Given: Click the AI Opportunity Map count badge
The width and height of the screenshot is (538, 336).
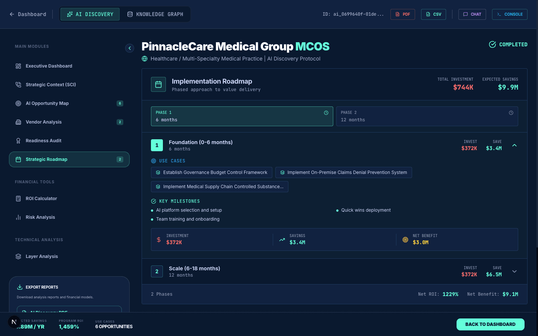Looking at the screenshot, I should click(120, 103).
